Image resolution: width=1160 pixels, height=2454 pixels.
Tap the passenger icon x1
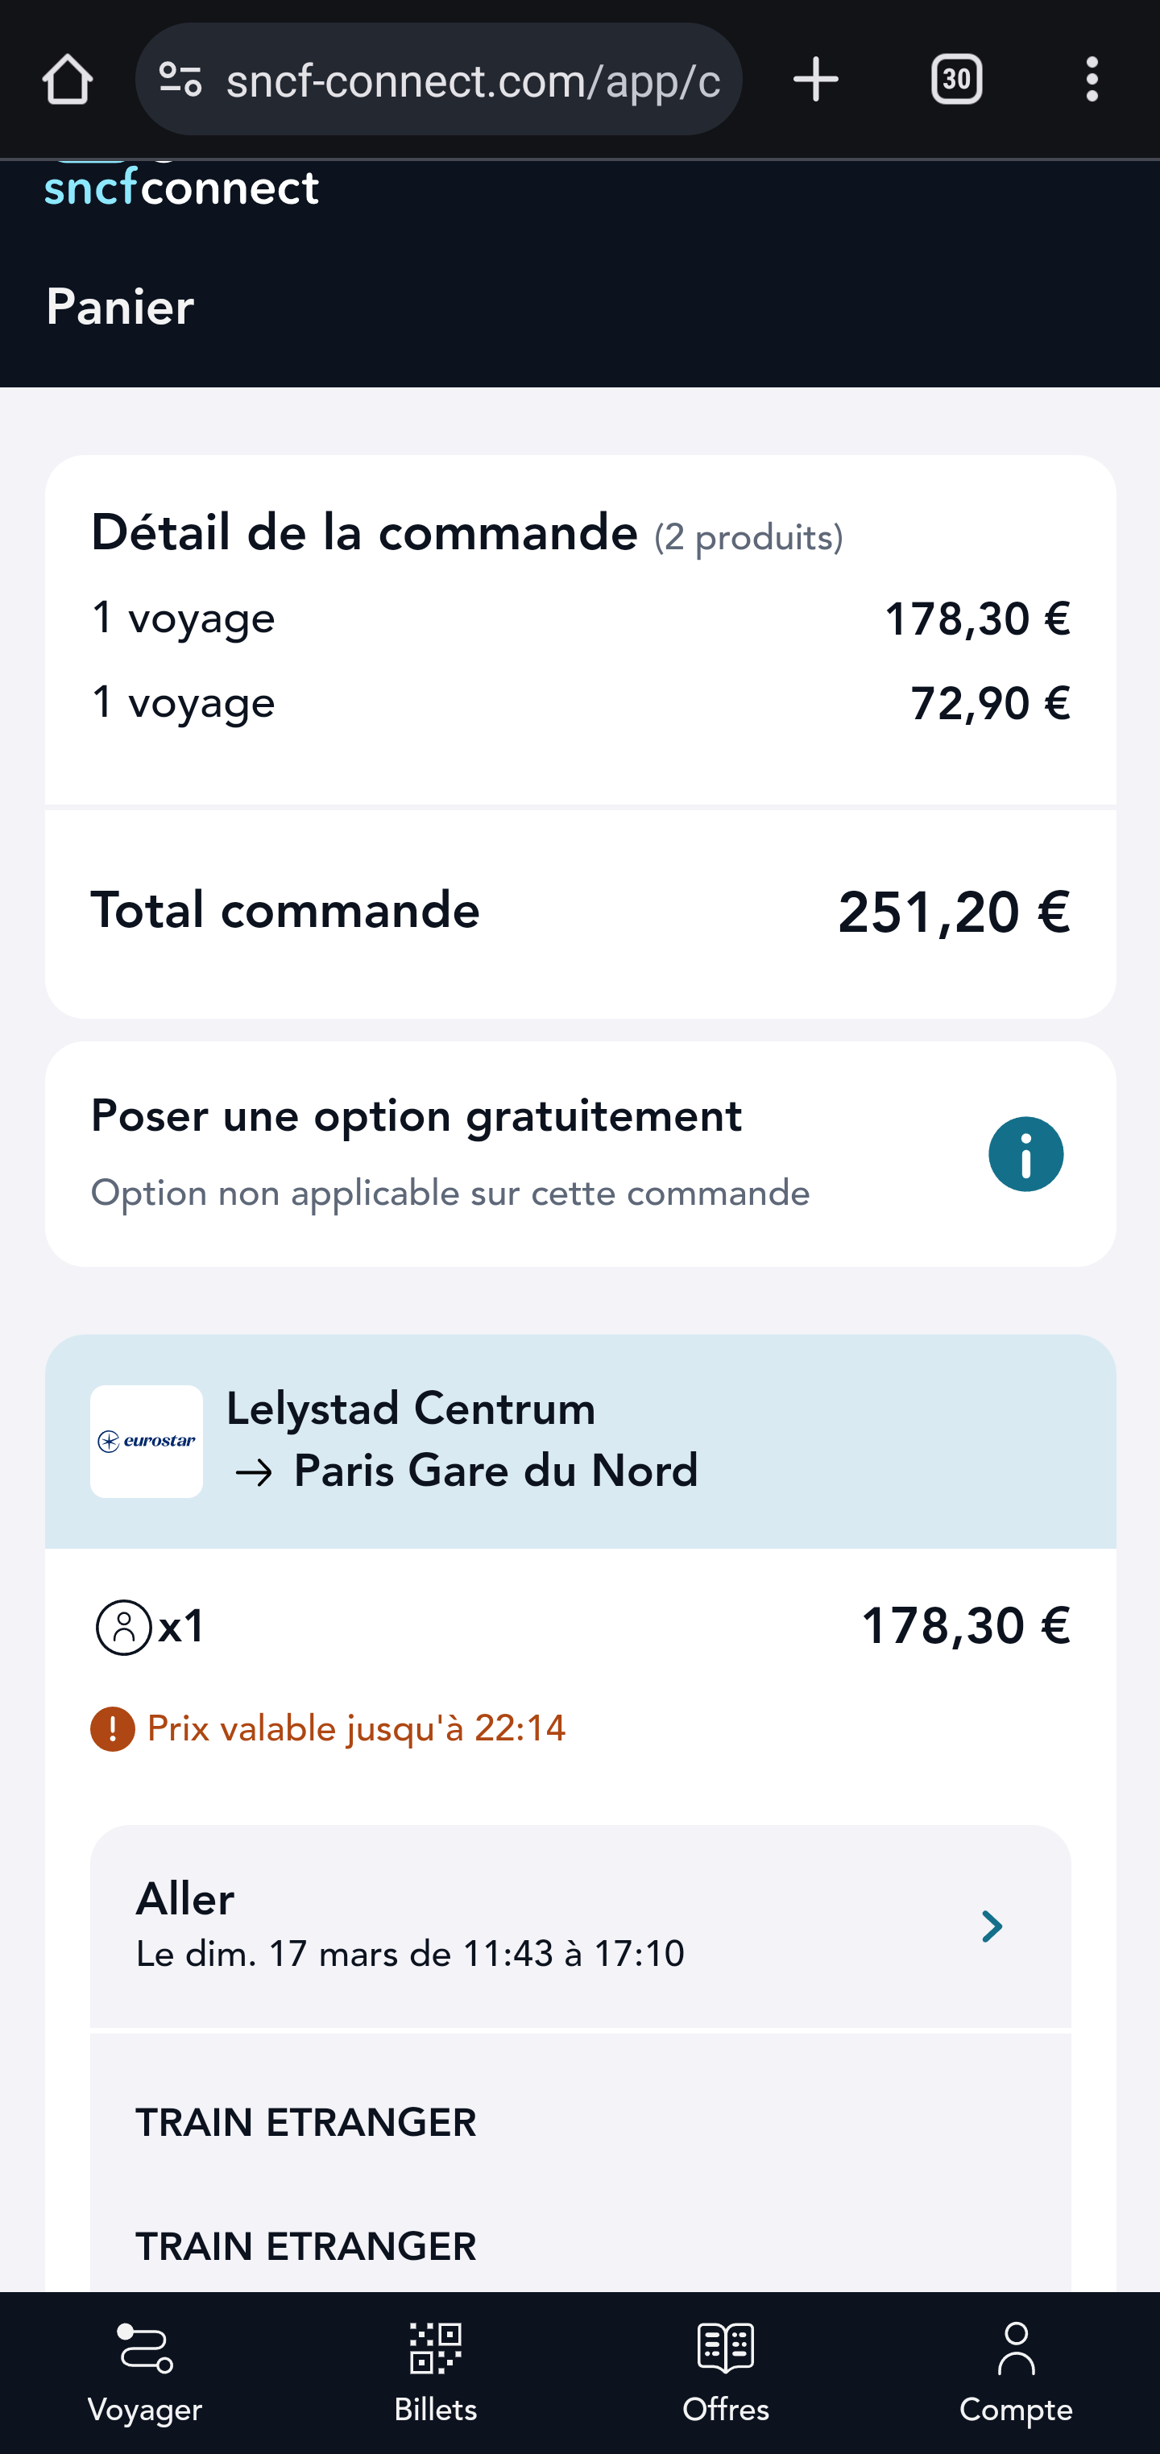124,1626
